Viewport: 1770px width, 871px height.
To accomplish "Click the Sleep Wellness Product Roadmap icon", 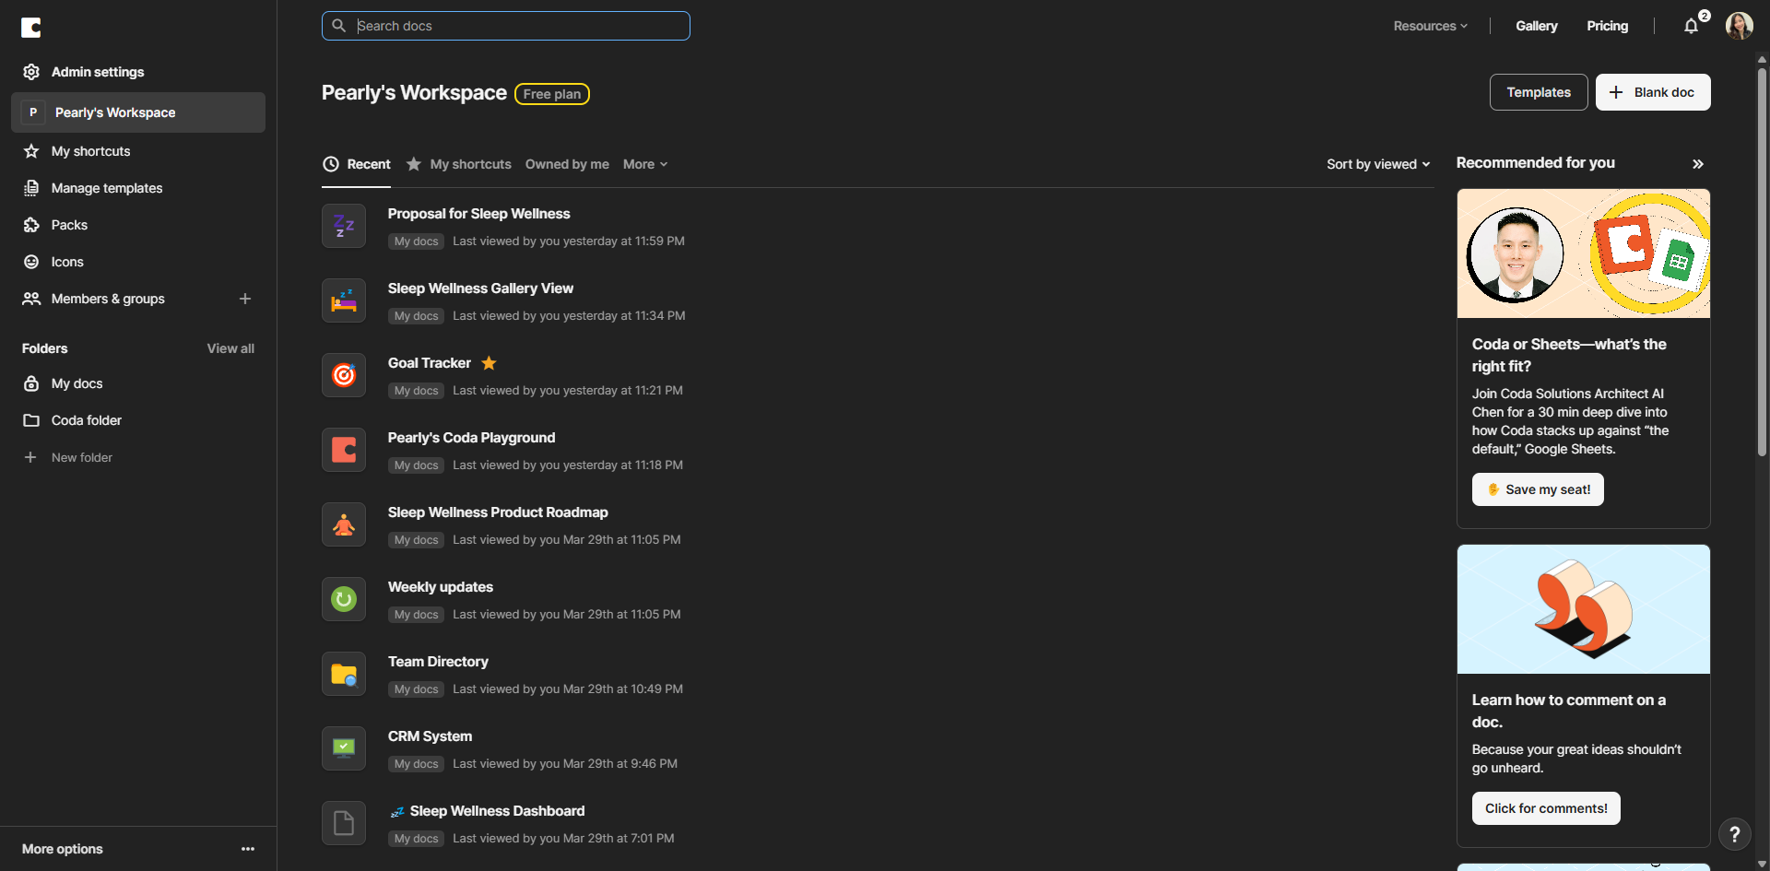I will 344,524.
